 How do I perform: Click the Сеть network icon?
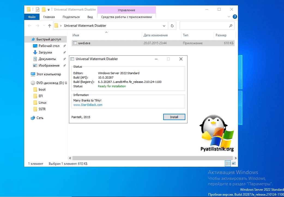(x=33, y=118)
